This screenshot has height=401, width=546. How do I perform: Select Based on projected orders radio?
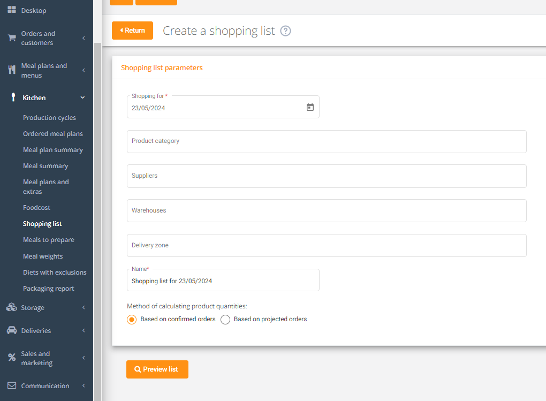click(x=225, y=320)
